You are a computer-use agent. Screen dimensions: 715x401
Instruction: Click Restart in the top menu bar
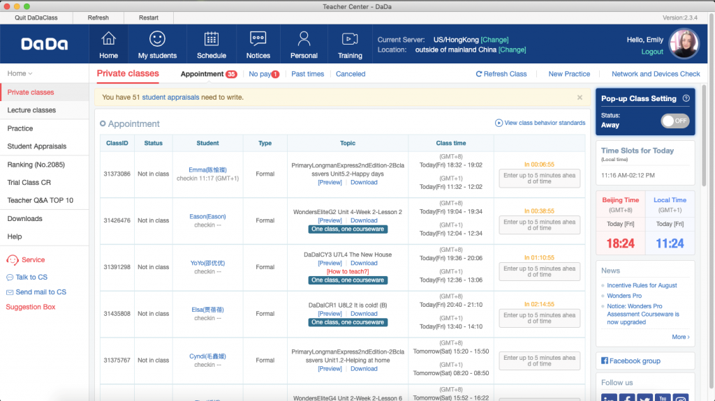click(x=149, y=17)
